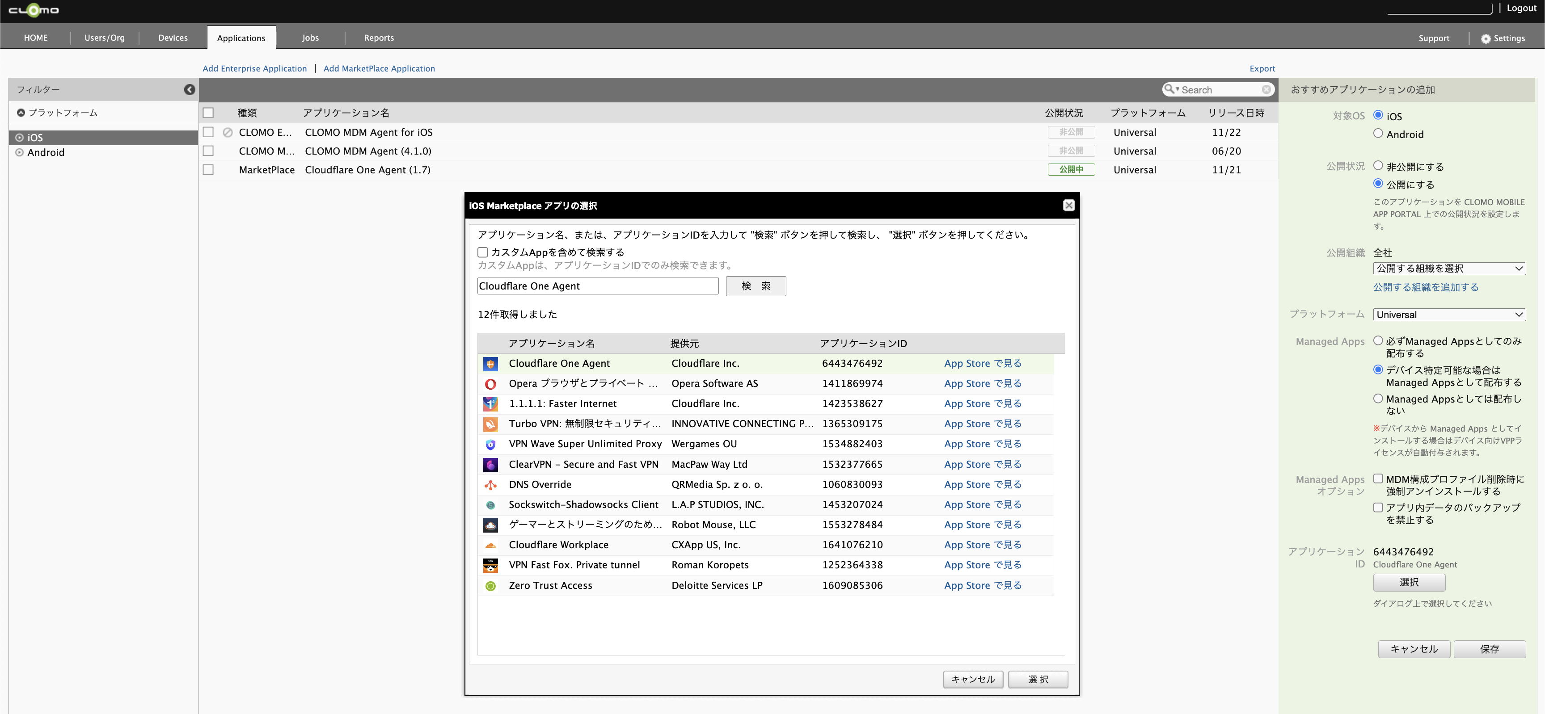Click the DNS Override app icon
1545x714 pixels.
[x=490, y=484]
